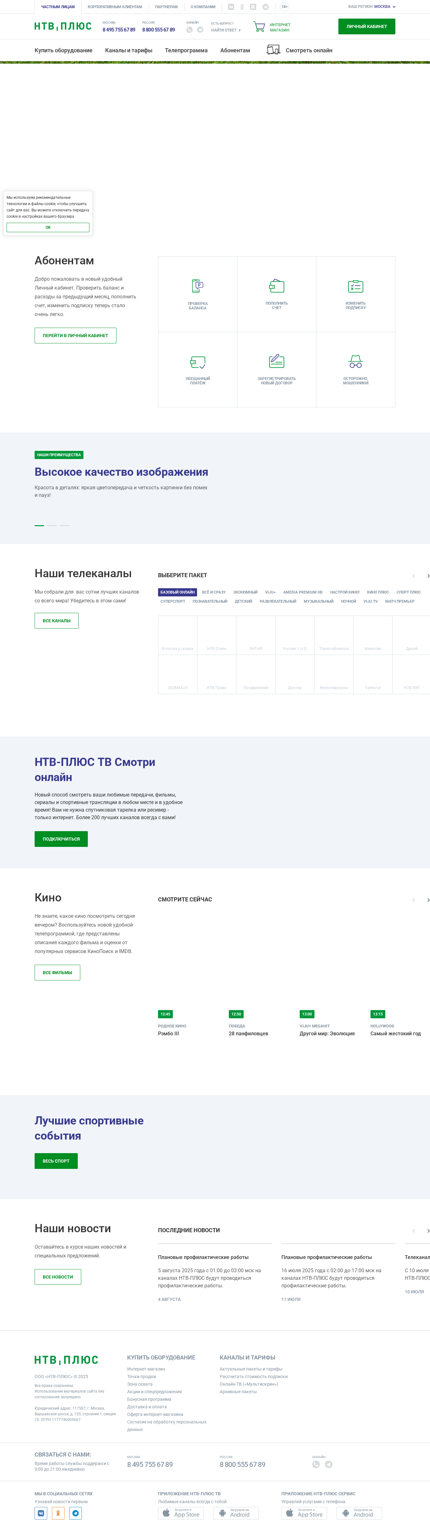
Task: Open the Осторожно, мошенники! tile
Action: (355, 369)
